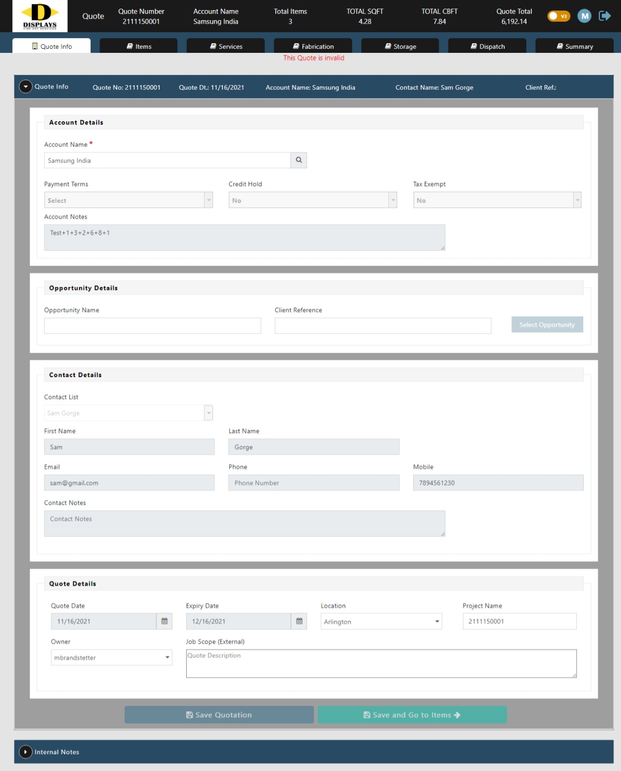Viewport: 621px width, 771px height.
Task: Click the Opportunity Name input field
Action: (152, 326)
